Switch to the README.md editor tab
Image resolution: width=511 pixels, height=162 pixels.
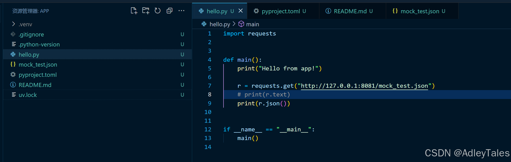(x=353, y=11)
